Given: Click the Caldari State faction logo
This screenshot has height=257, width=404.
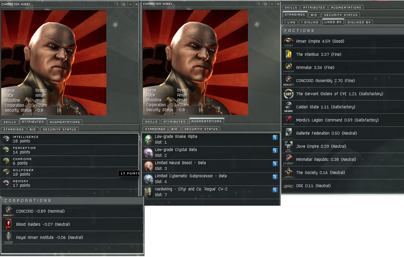Looking at the screenshot, I should (288, 107).
